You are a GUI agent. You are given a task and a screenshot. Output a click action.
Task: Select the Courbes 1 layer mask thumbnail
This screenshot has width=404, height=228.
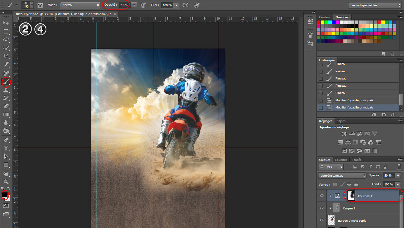pos(351,196)
